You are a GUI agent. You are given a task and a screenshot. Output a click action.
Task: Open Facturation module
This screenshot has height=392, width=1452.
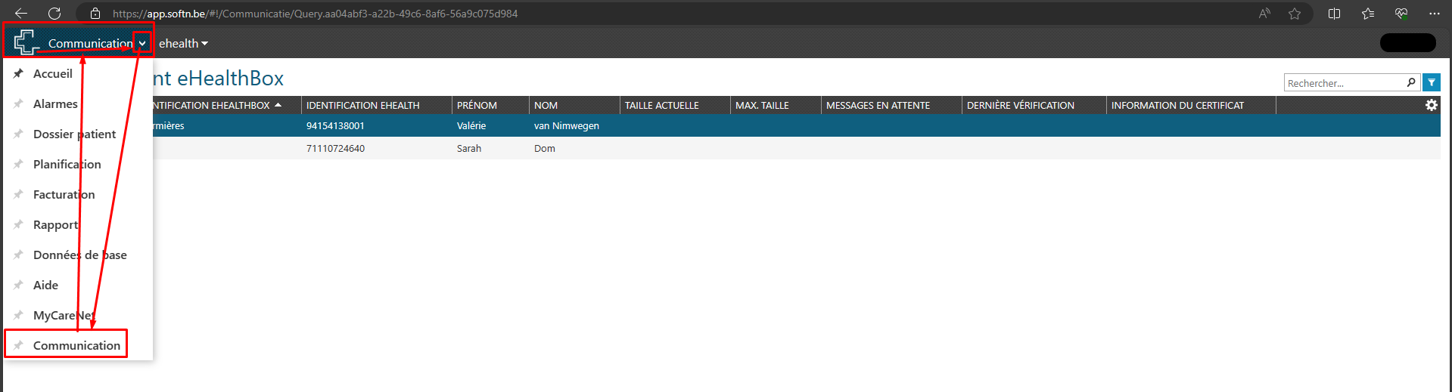pos(64,194)
